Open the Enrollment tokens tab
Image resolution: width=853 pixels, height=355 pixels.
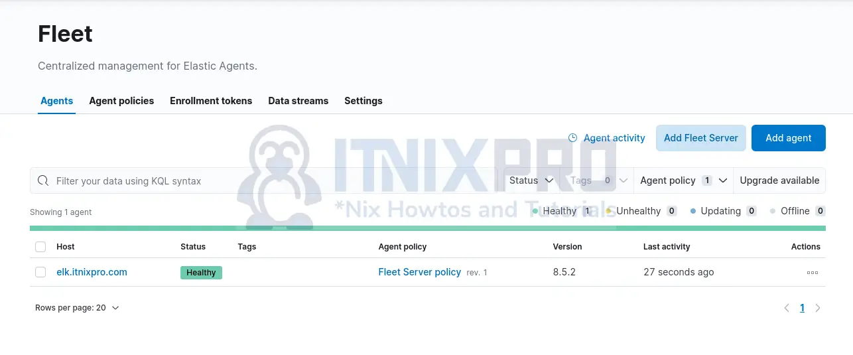pyautogui.click(x=211, y=101)
